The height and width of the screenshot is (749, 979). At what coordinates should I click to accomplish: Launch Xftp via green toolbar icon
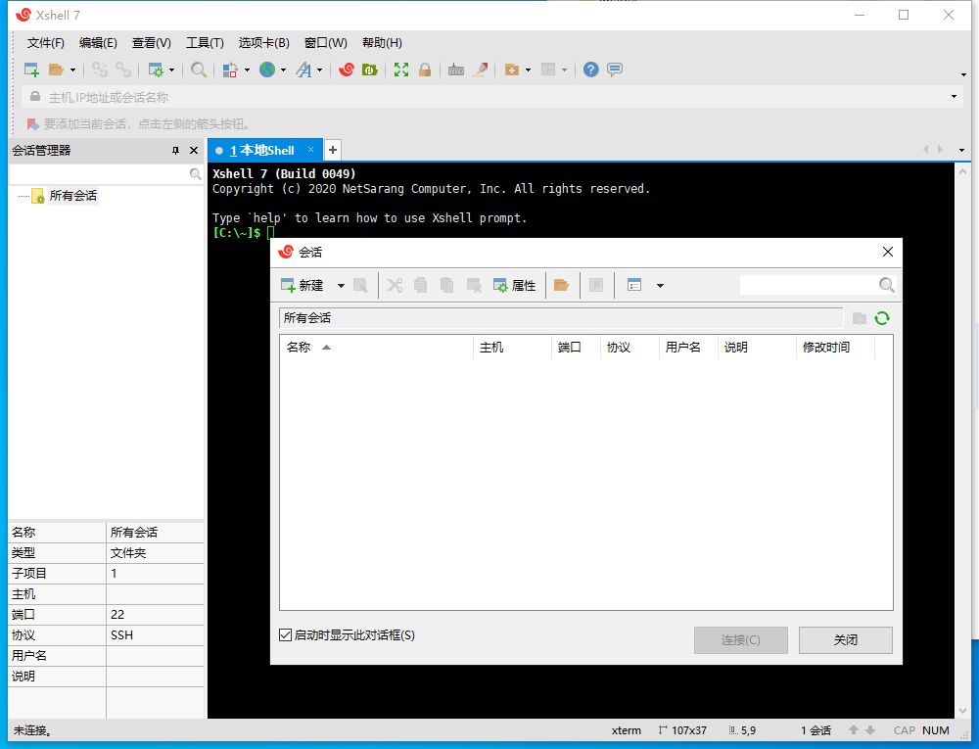[370, 70]
